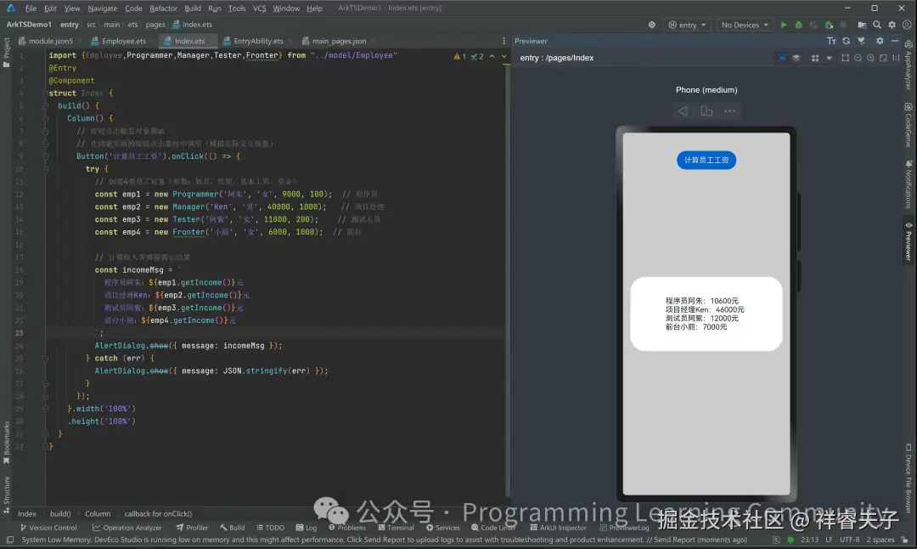Start debugging with the green bug icon
The height and width of the screenshot is (549, 917).
798,25
